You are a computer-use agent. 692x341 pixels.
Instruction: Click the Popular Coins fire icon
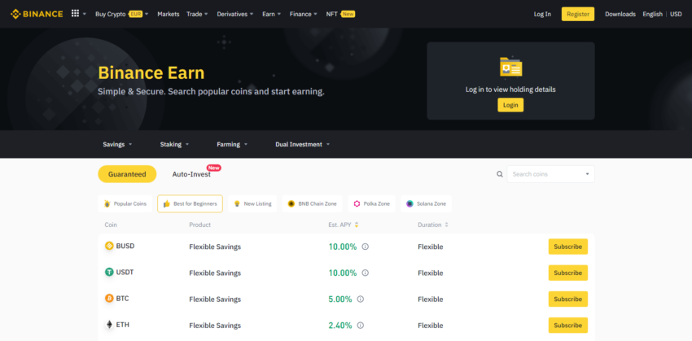click(107, 203)
